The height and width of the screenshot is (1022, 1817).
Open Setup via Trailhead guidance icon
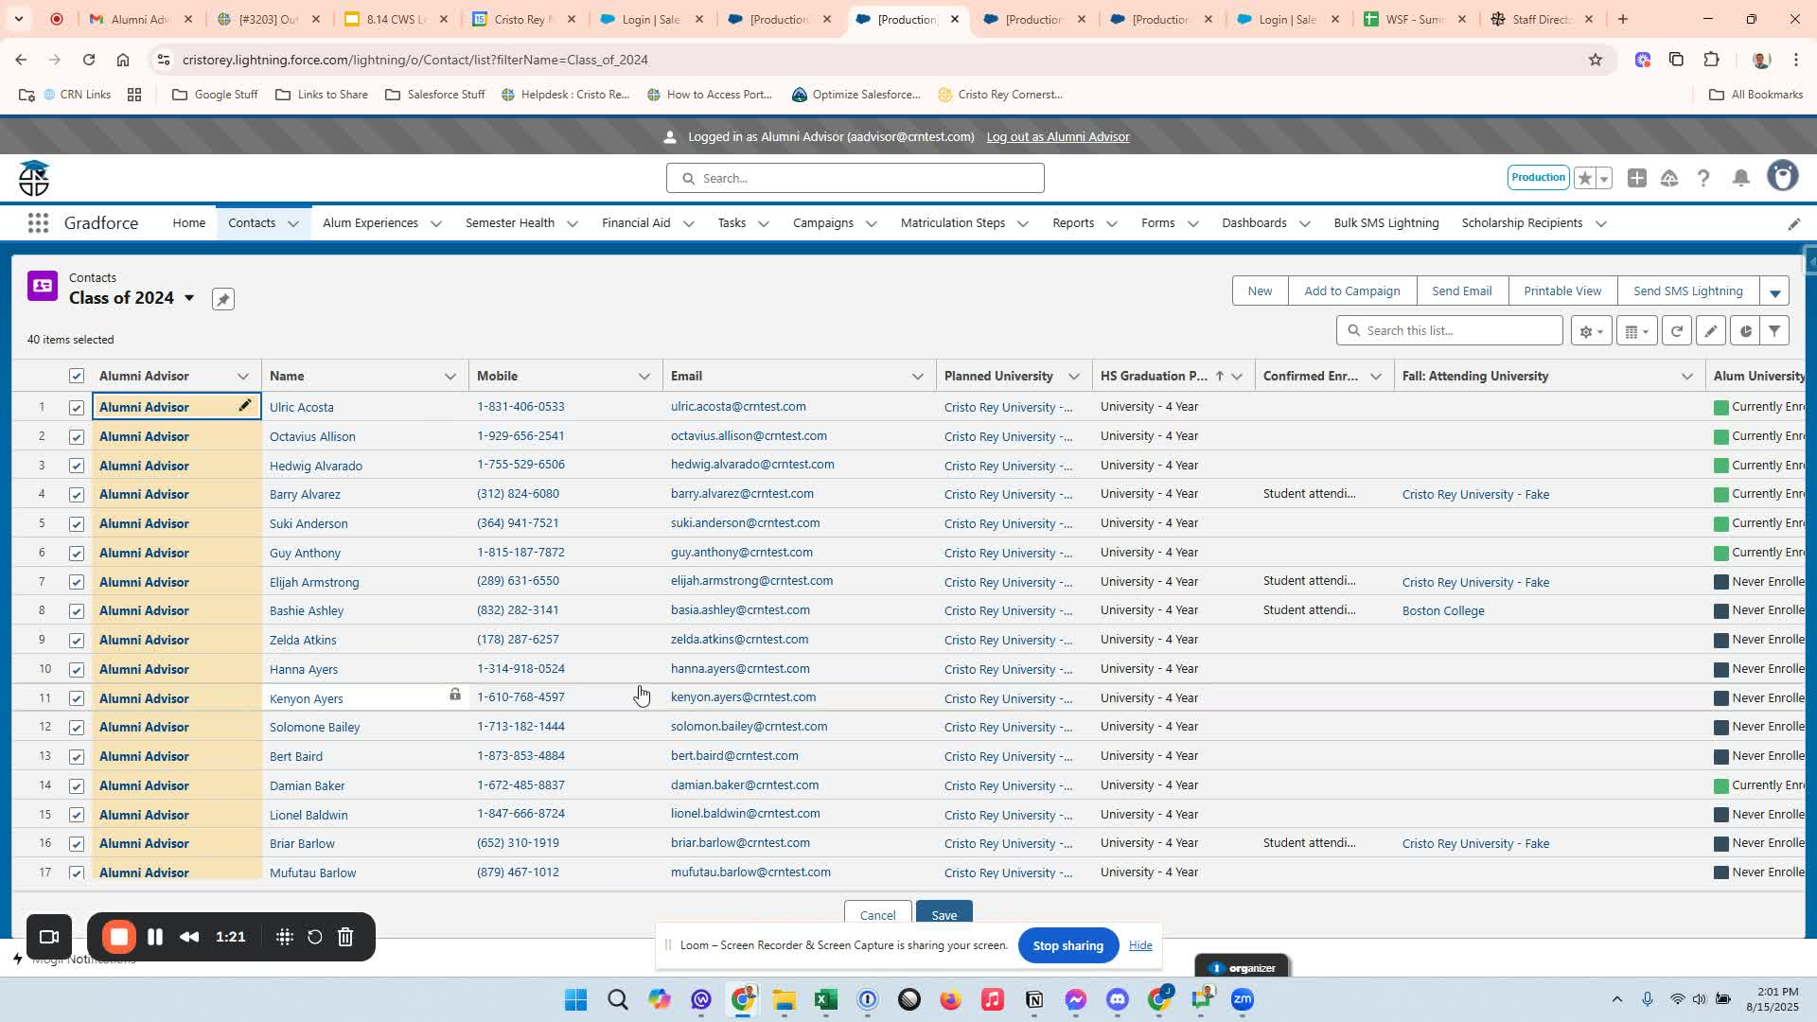point(1669,178)
